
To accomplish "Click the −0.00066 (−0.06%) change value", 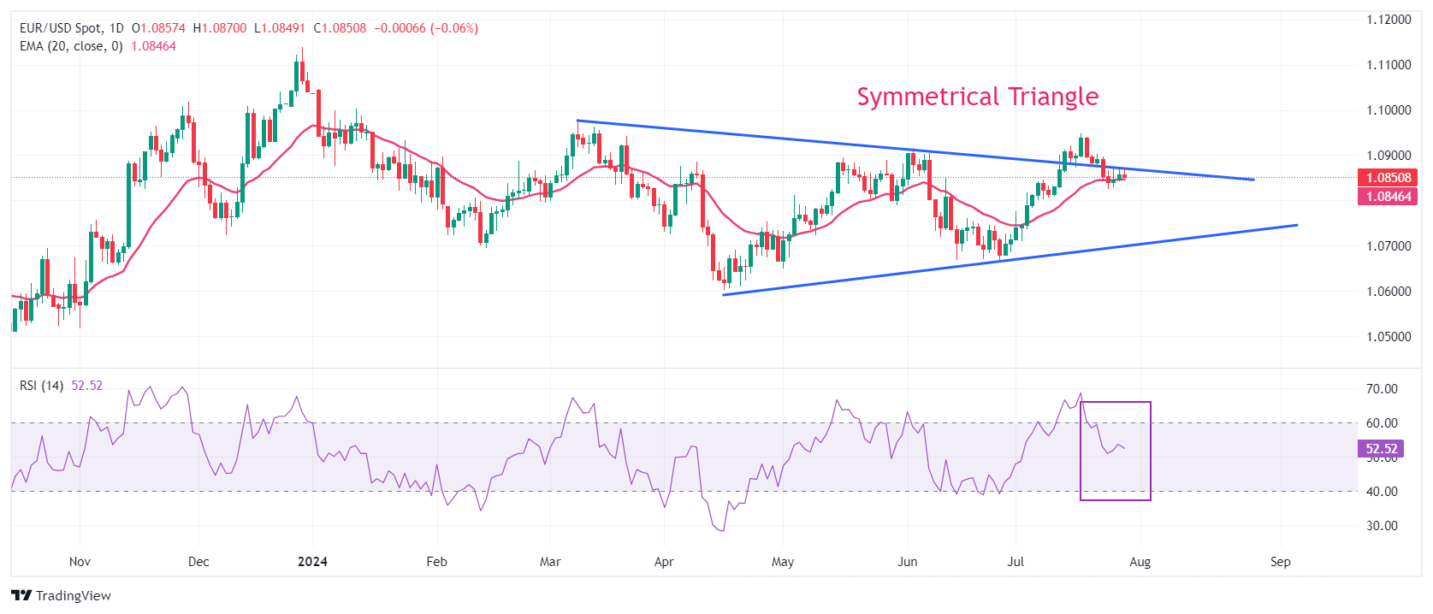I will [426, 28].
